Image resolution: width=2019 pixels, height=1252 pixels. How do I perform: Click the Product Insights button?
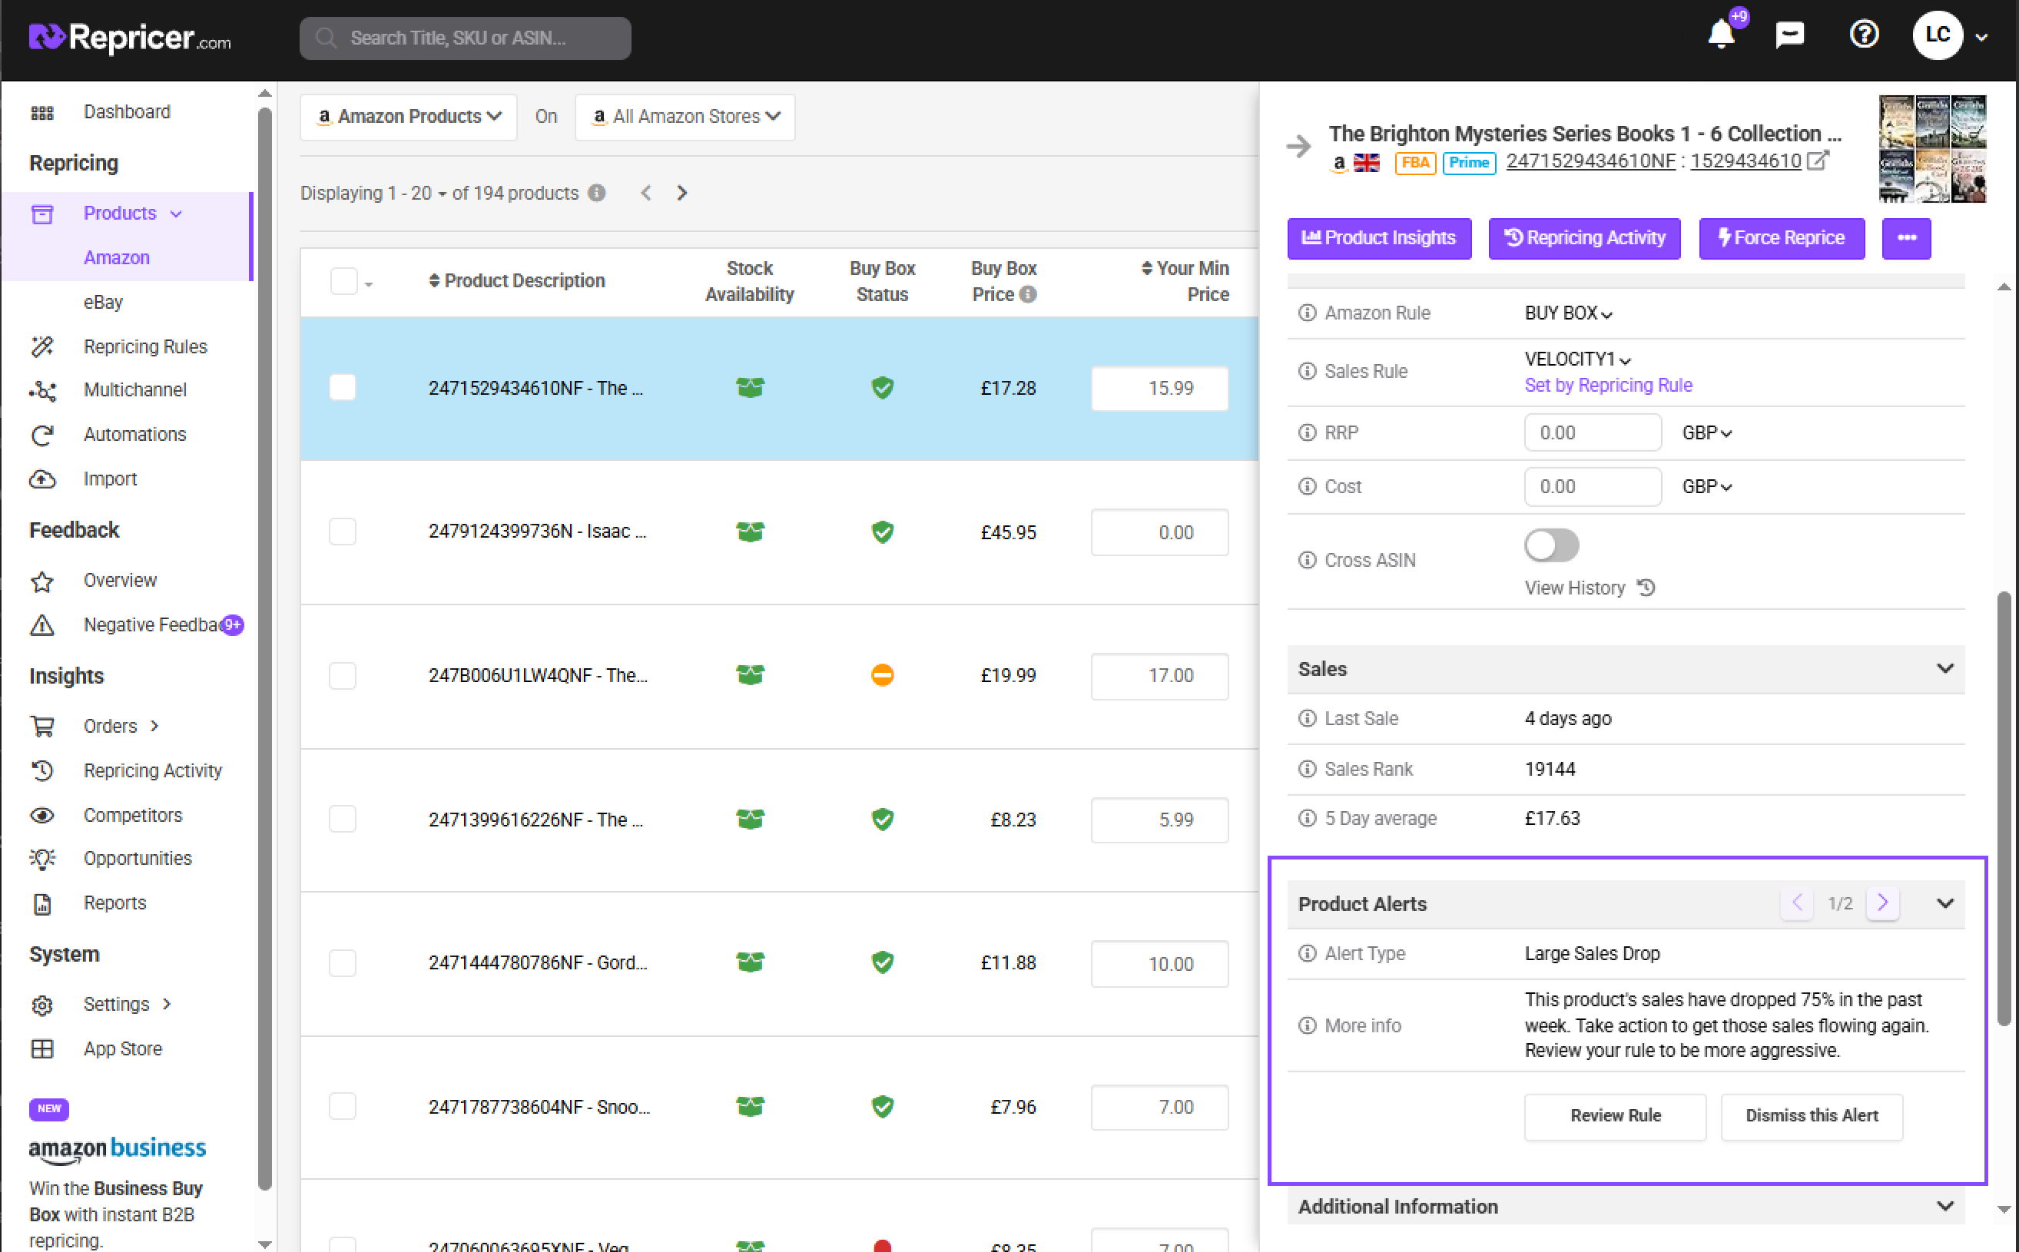(x=1379, y=238)
